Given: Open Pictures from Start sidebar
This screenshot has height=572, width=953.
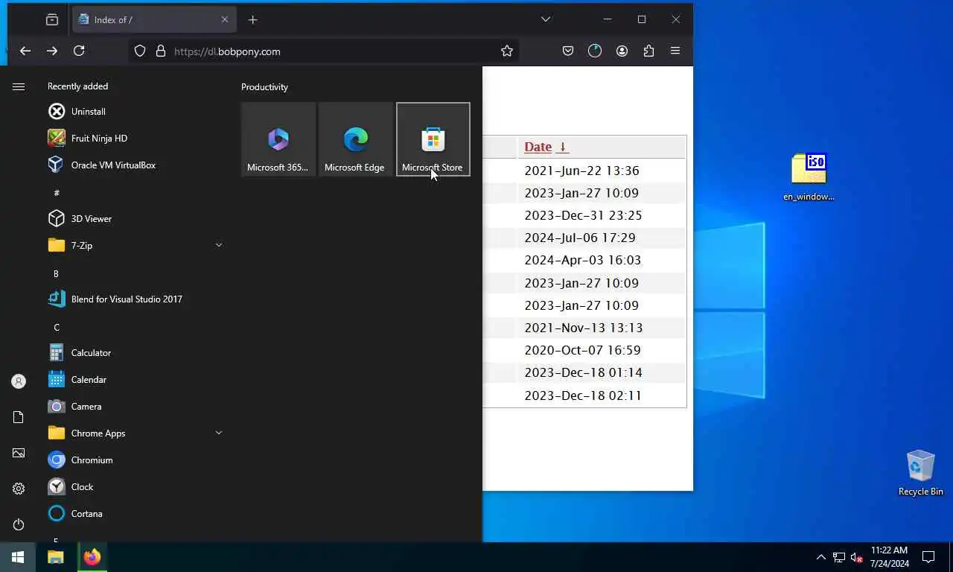Looking at the screenshot, I should click(19, 453).
